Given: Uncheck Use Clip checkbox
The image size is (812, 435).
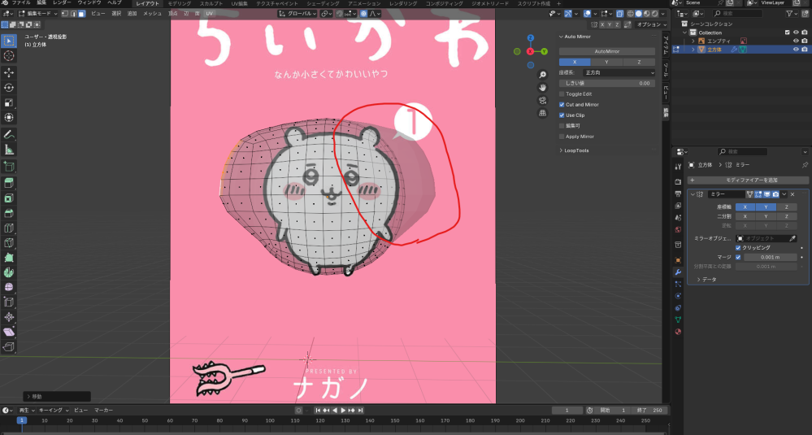Looking at the screenshot, I should (x=562, y=115).
